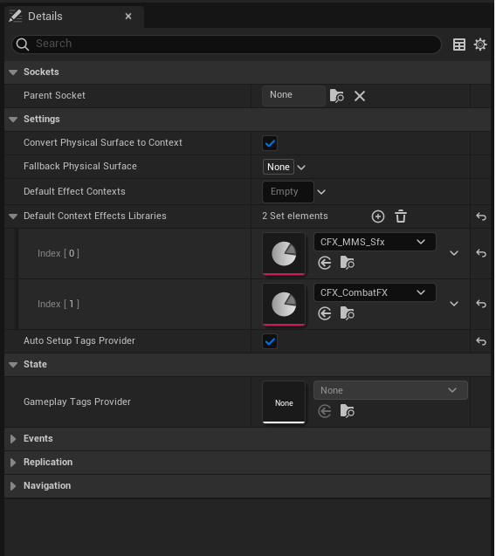This screenshot has height=556, width=496.
Task: Browse to CFX_MMS_Sfx in Content Browser
Action: click(347, 263)
